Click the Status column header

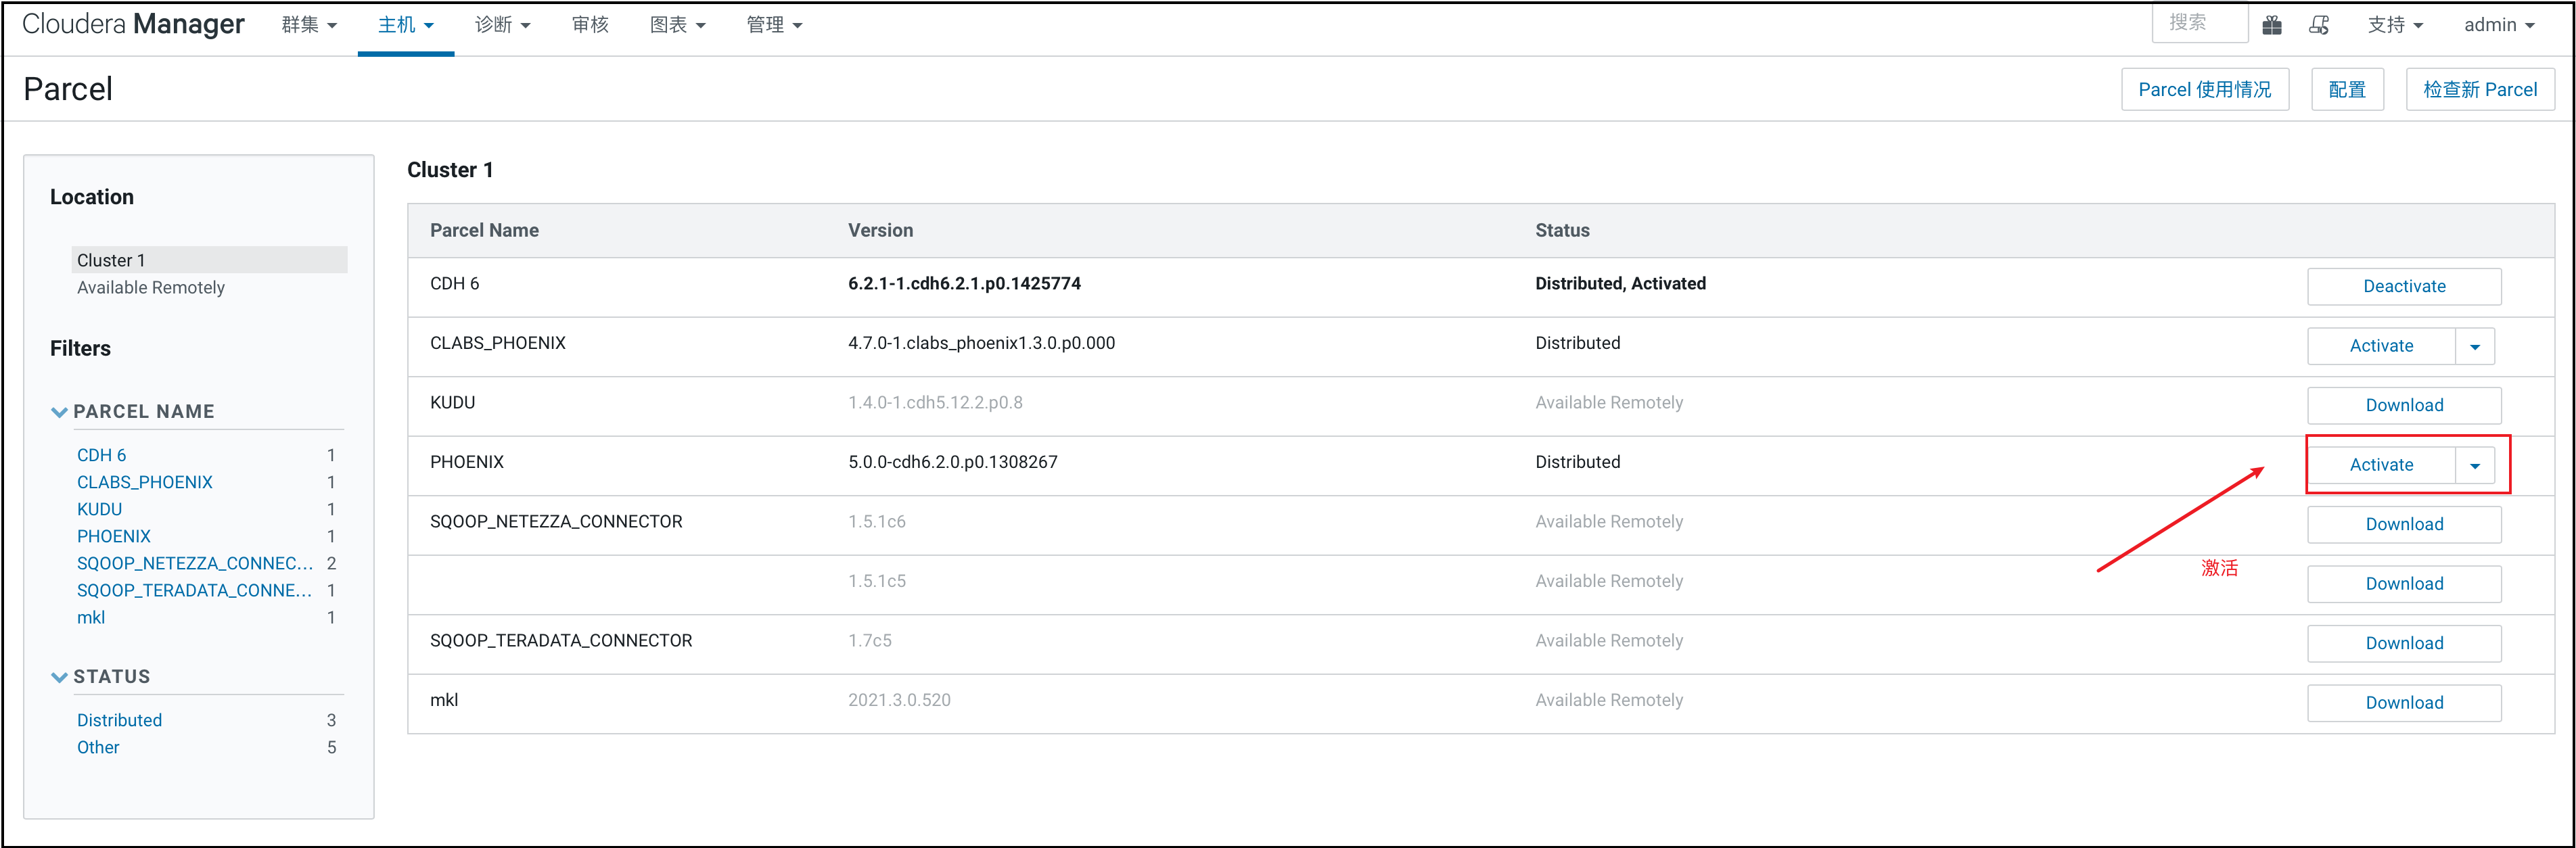point(1562,231)
